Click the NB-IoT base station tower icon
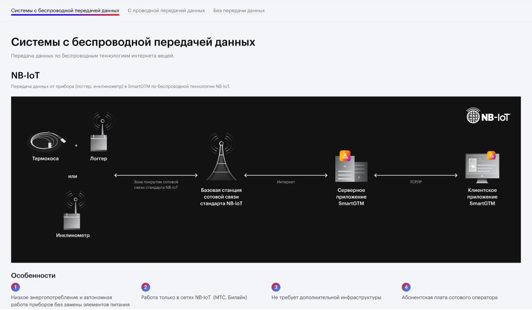 [221, 157]
